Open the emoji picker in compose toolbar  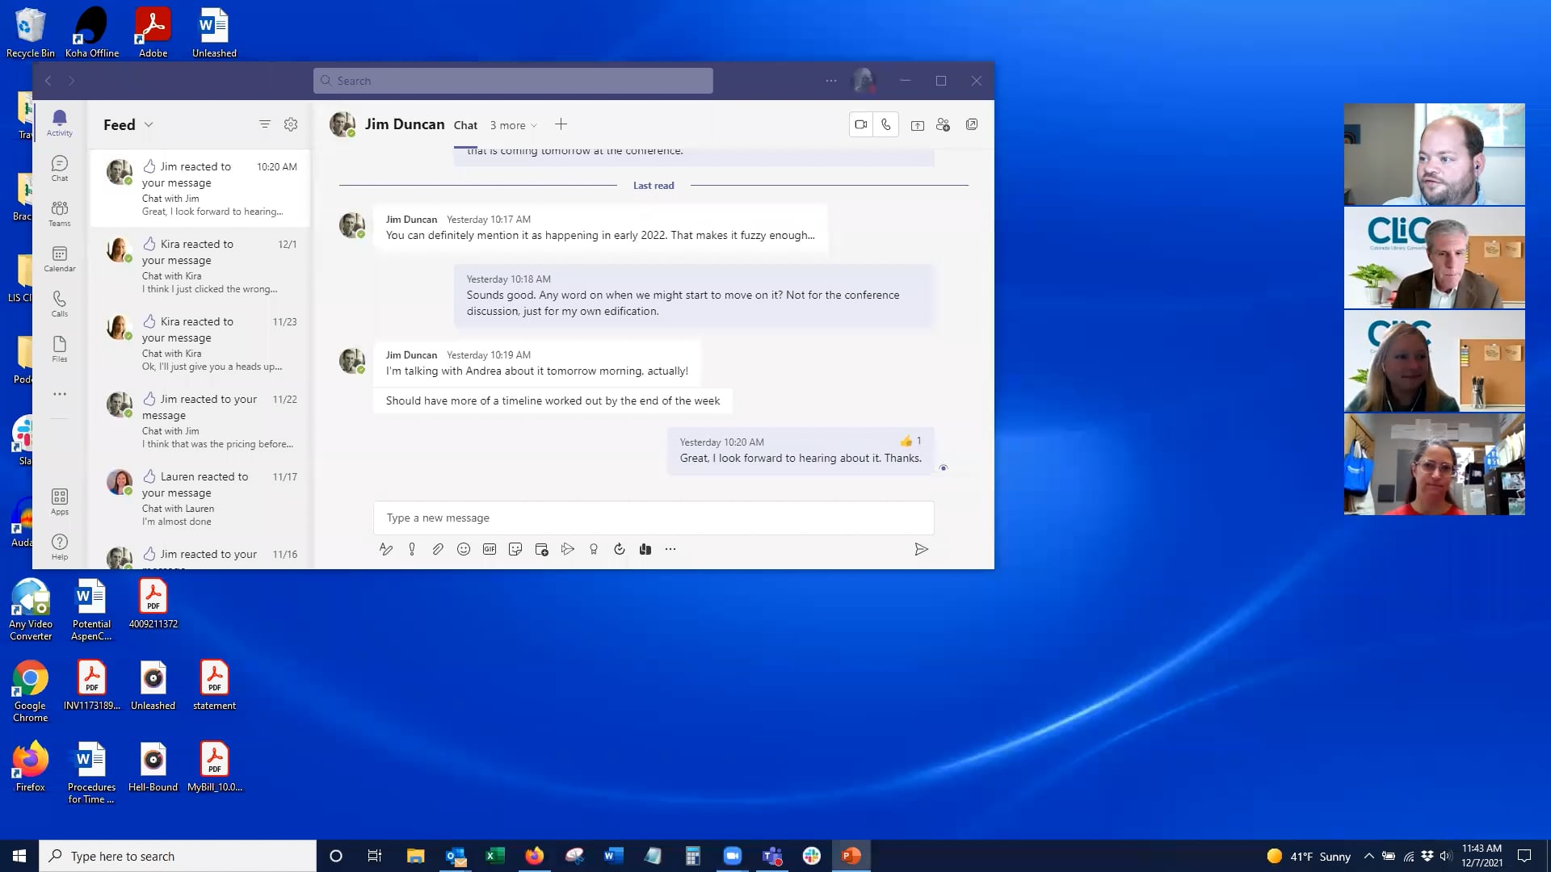[464, 550]
